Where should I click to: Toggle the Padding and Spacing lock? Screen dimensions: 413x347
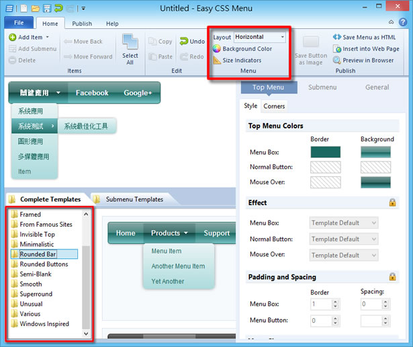click(x=392, y=276)
